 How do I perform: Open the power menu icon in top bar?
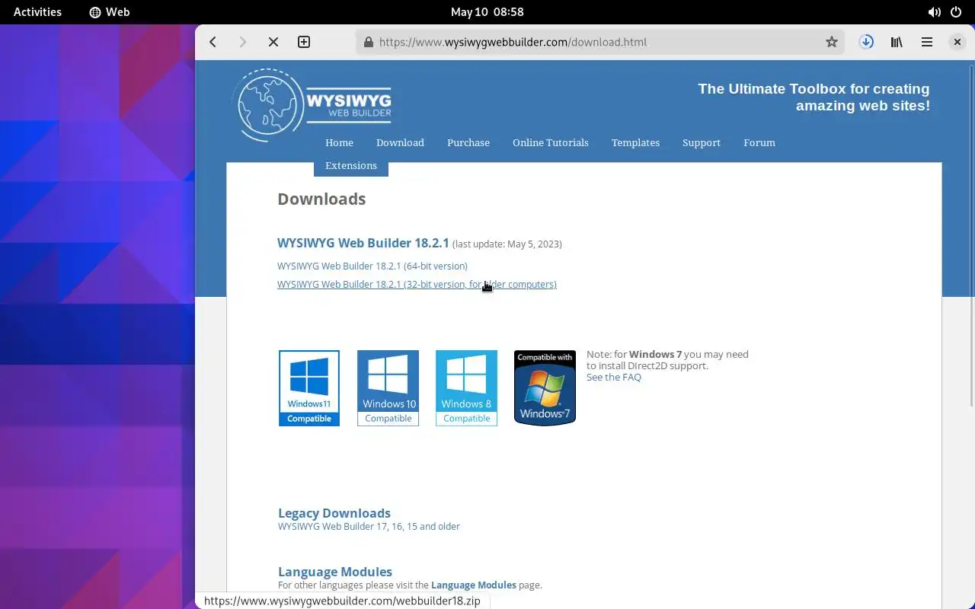(x=956, y=12)
